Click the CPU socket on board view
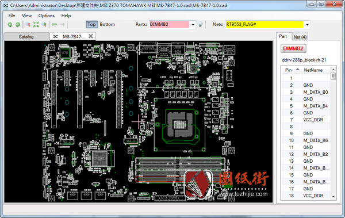Image resolution: width=345 pixels, height=218 pixels. pos(180,124)
